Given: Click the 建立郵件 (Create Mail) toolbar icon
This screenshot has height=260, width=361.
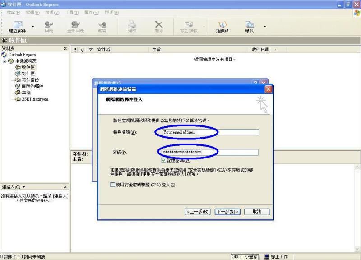Looking at the screenshot, I should (17, 27).
